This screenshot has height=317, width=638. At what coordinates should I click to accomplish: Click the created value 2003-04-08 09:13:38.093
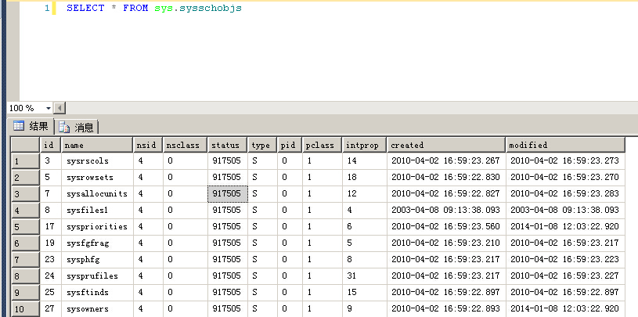tap(446, 210)
